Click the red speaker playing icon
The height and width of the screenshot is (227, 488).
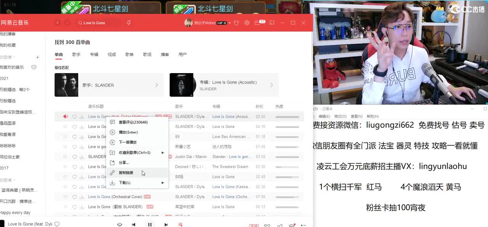pos(66,117)
